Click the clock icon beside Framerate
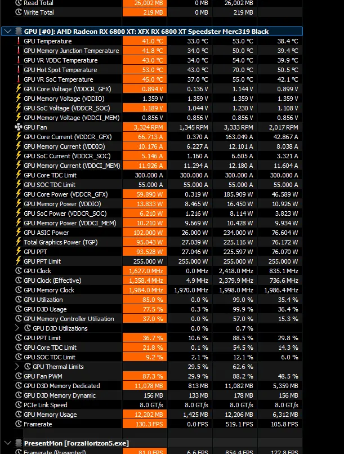Screen dimensions: 344x454 pos(19,424)
